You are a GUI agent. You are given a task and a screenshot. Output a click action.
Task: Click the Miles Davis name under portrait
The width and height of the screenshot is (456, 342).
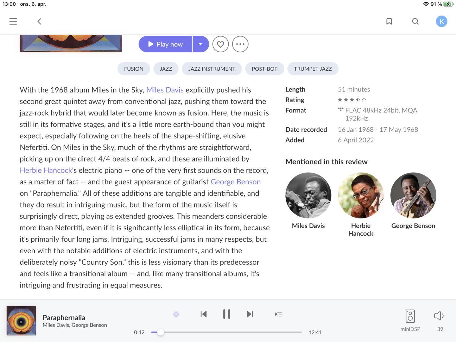(x=308, y=226)
